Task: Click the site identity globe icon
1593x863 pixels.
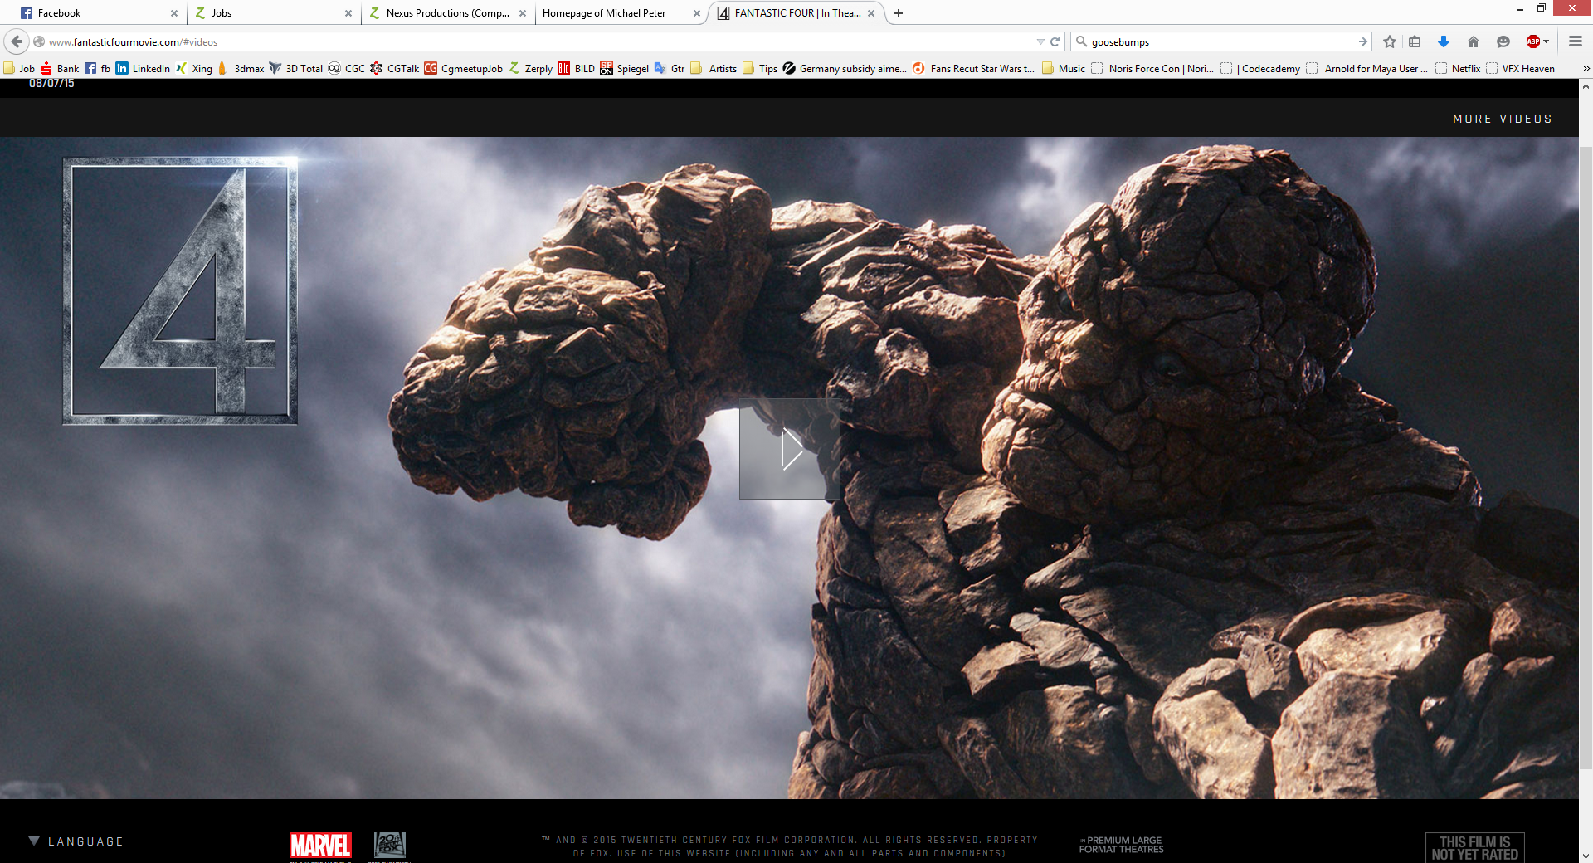Action: pos(39,41)
